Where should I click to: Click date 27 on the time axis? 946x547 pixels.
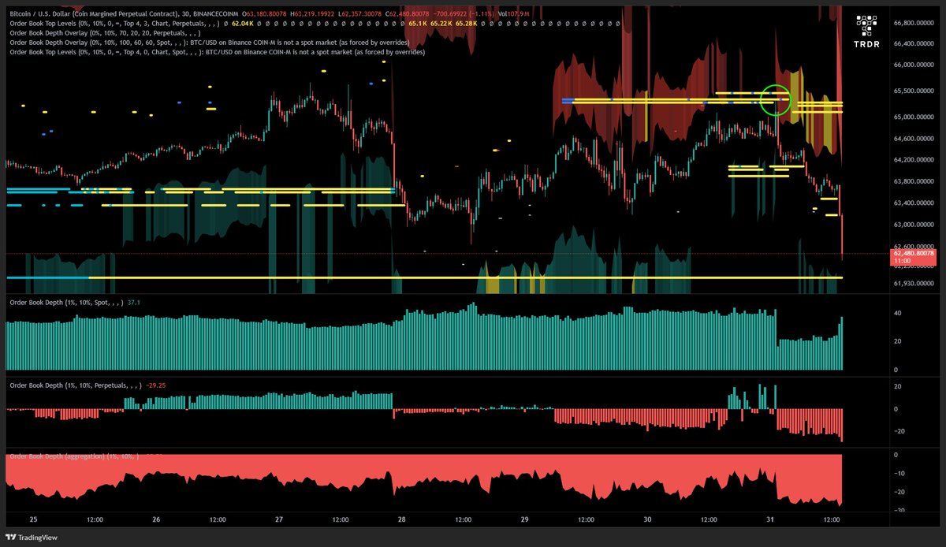(279, 520)
